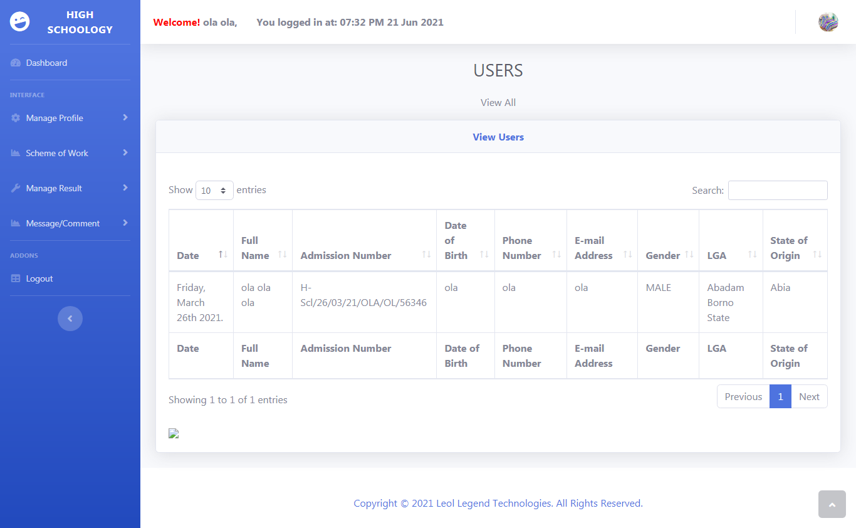Image resolution: width=856 pixels, height=528 pixels.
Task: Click the High Schoology smiley logo icon
Action: pos(20,22)
